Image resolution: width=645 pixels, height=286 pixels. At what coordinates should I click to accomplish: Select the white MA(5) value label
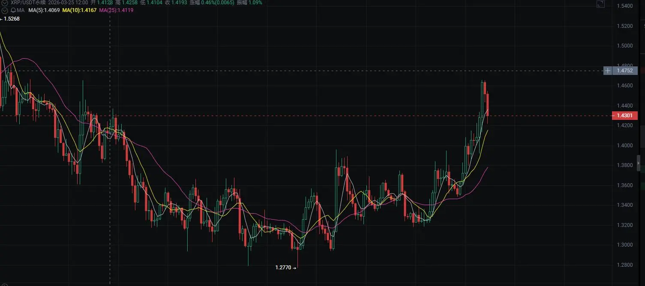44,10
